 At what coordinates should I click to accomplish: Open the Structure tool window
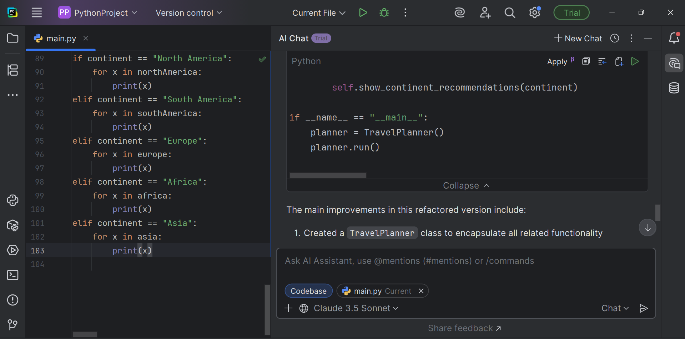[13, 70]
